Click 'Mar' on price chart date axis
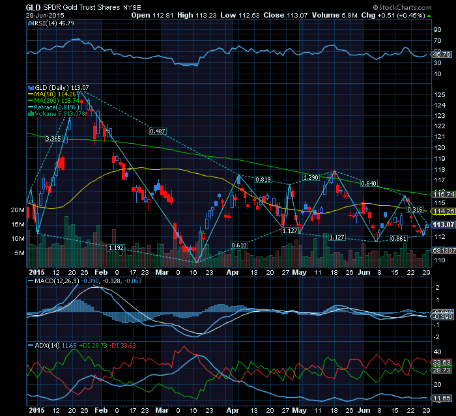Viewport: 456px width, 416px height. 162,272
